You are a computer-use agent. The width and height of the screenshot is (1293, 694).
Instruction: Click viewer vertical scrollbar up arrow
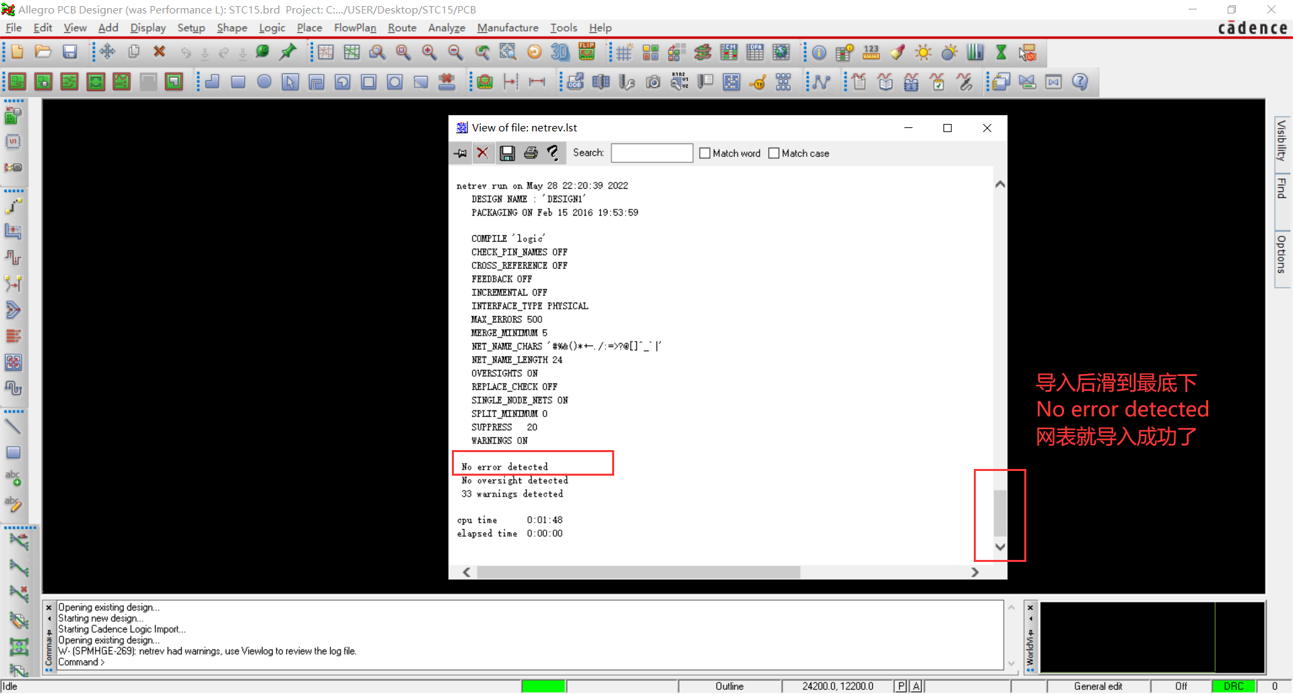pyautogui.click(x=1000, y=184)
